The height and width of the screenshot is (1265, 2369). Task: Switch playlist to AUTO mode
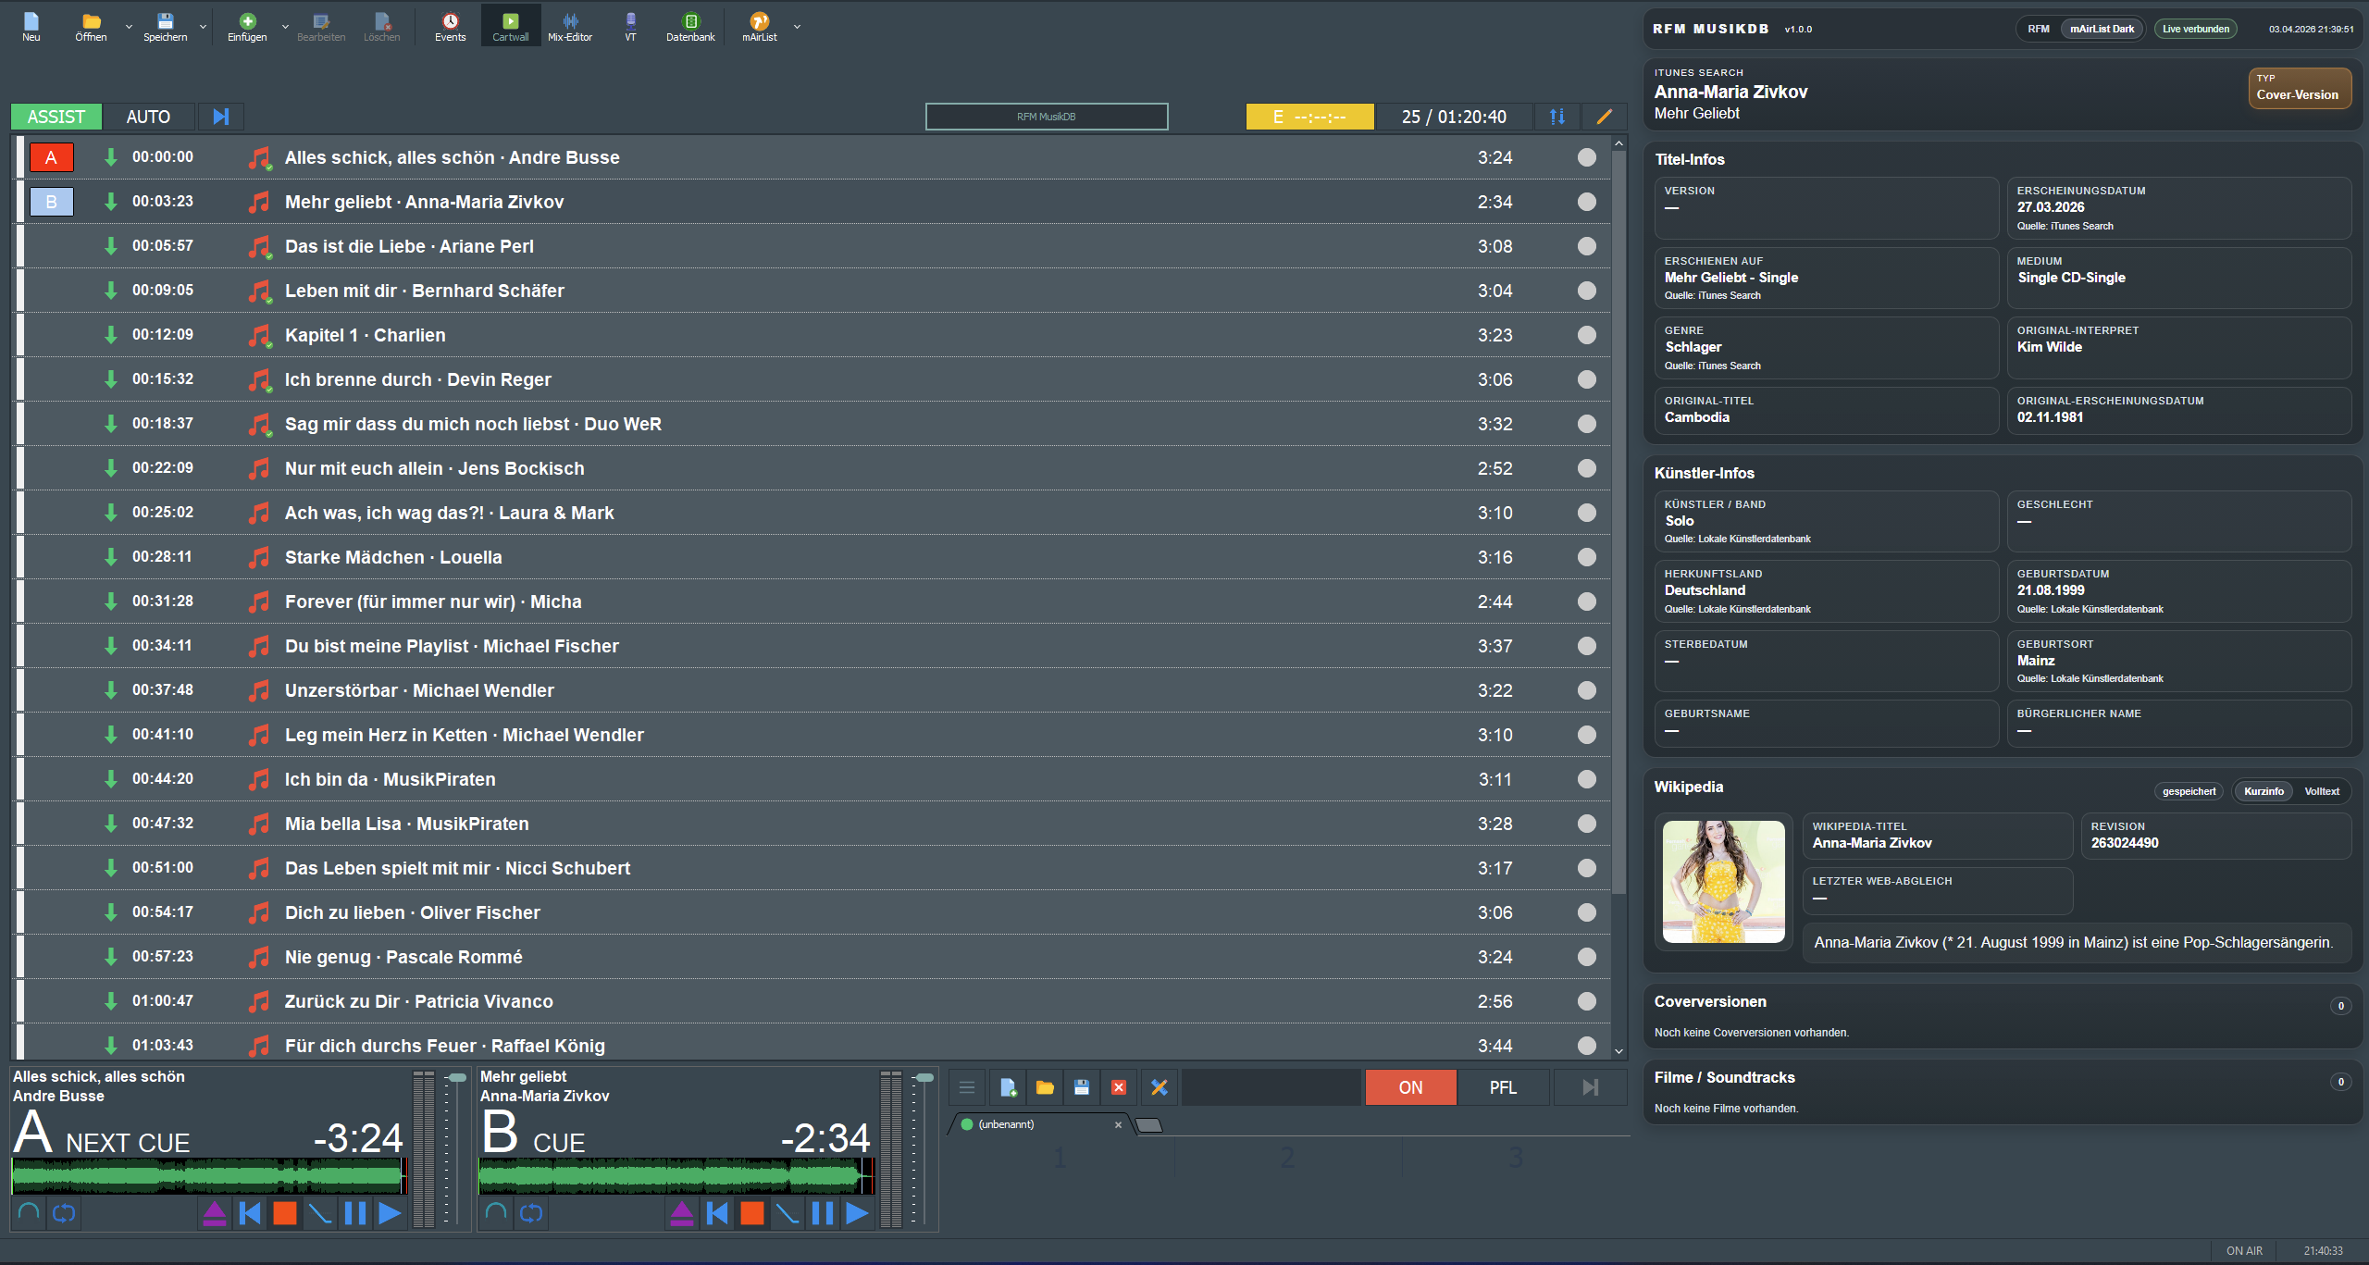tap(148, 117)
